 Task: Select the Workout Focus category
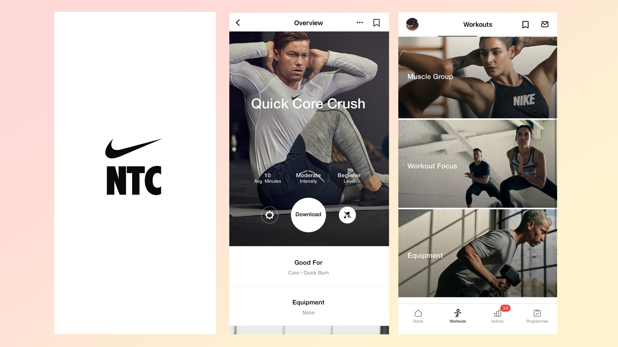(478, 163)
